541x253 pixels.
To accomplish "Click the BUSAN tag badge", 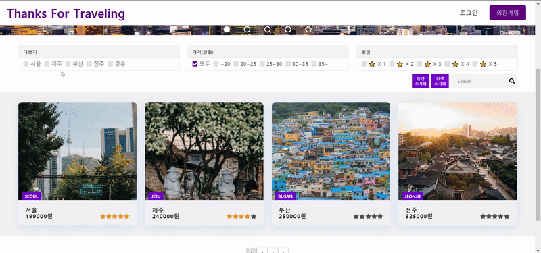I will 285,196.
